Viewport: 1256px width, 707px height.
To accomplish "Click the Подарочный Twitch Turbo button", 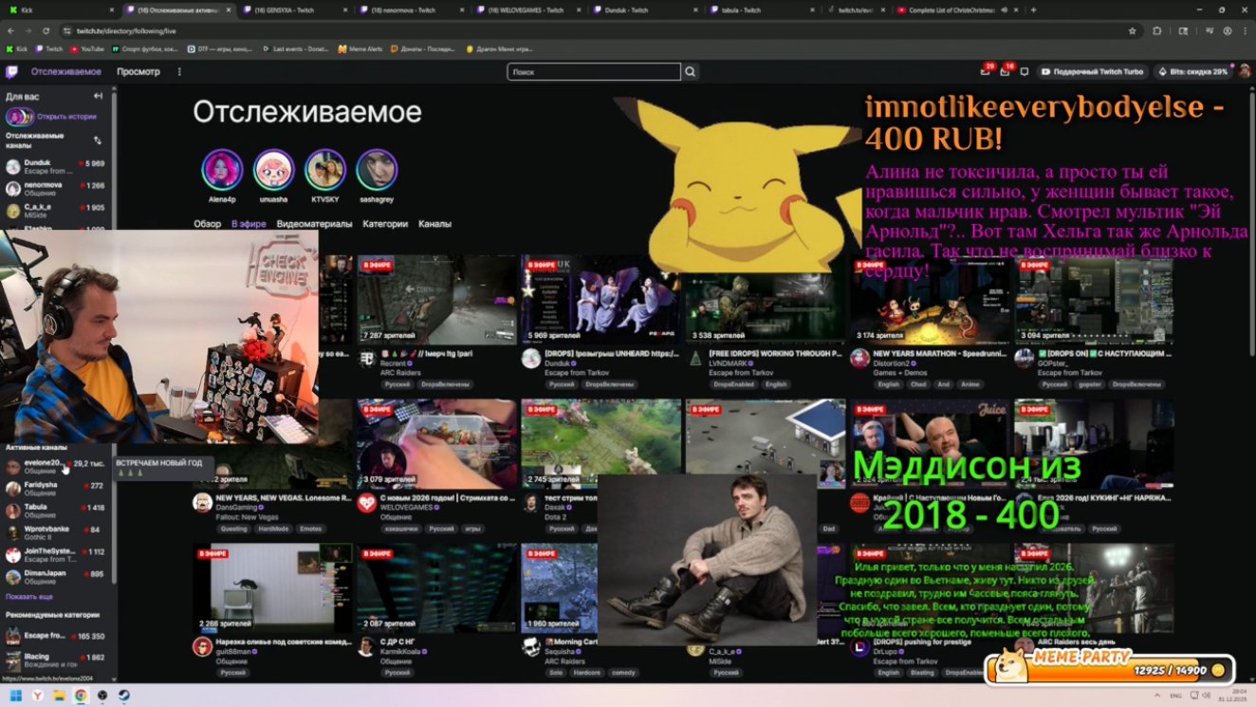I will coord(1092,72).
